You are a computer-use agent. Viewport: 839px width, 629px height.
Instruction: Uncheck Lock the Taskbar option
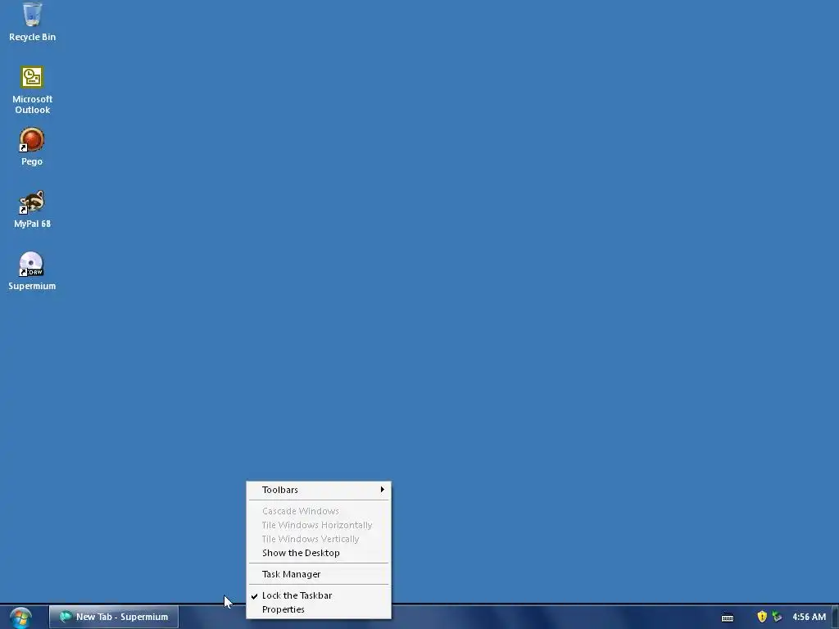319,596
